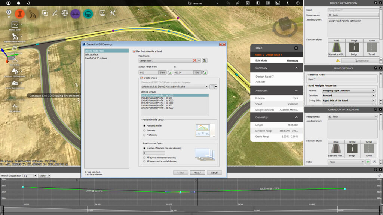This screenshot has height=215, width=383.
Task: Switch to the Geometry tab in Road panel
Action: click(292, 61)
